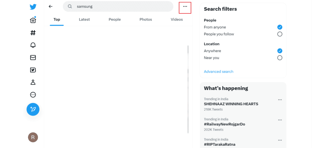Click the Twitter bird logo
The width and height of the screenshot is (312, 148).
click(x=33, y=7)
